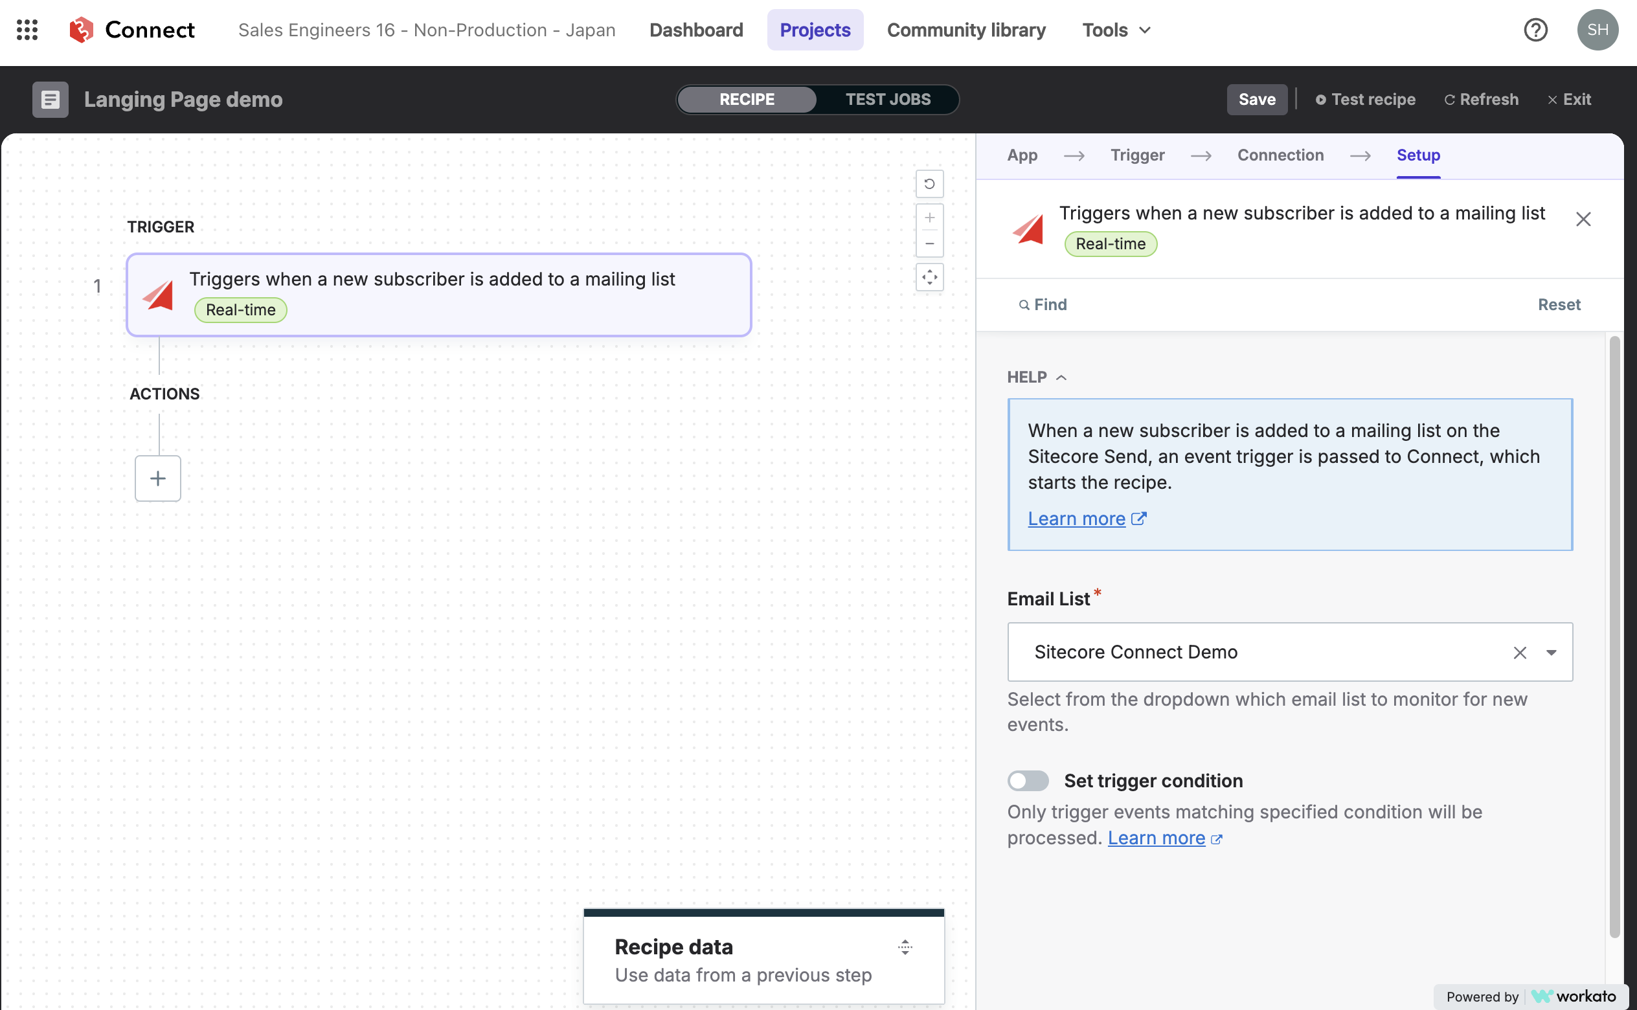Viewport: 1637px width, 1010px height.
Task: Click the Workato logo
Action: coord(1572,996)
